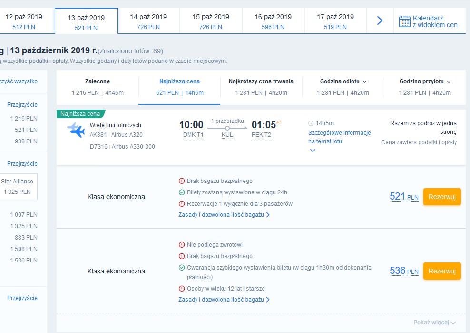Click the bottom Przejrzyście link in sidebar
470x333 pixels.
tap(22, 298)
